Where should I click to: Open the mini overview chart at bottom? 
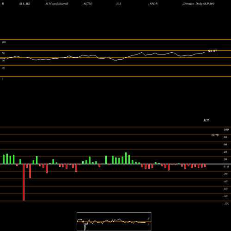click(114, 221)
